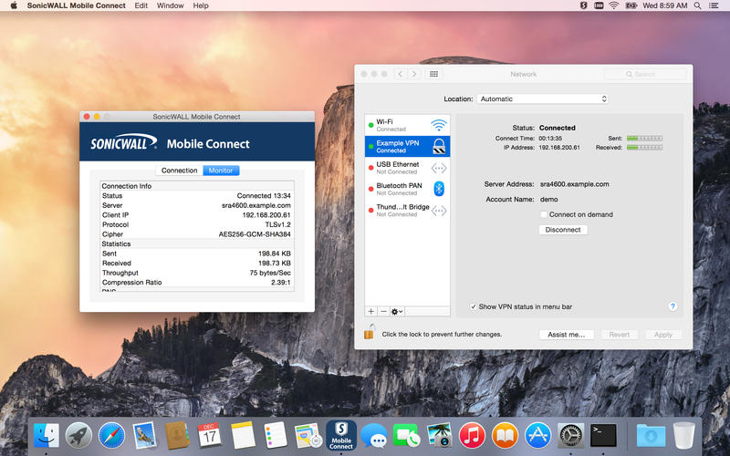Viewport: 730px width, 456px height.
Task: Remove the selected service with minus button
Action: coord(383,311)
